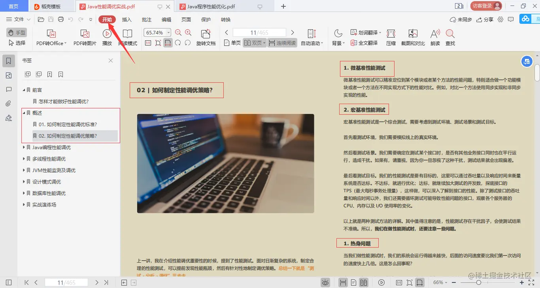
Task: Toggle 双页 two-page view mode
Action: [254, 43]
